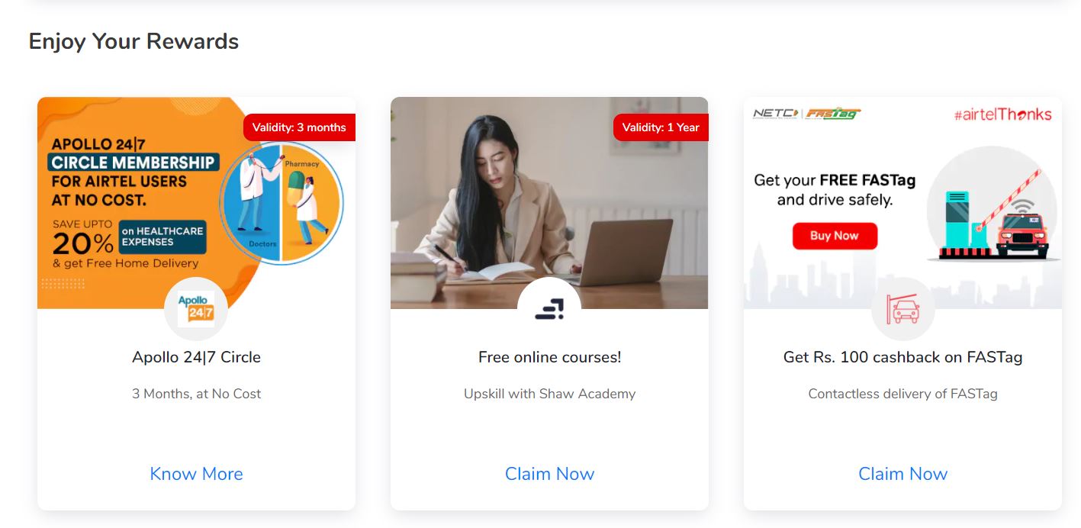Screen dimensions: 1081x528
Task: Click the NETC FASTag logo
Action: click(806, 114)
